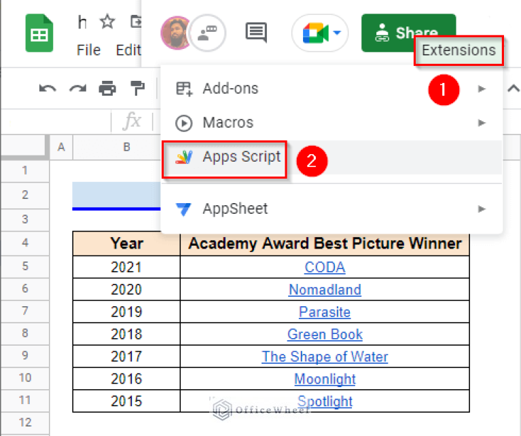Click the green Share button
The image size is (521, 436).
[408, 33]
